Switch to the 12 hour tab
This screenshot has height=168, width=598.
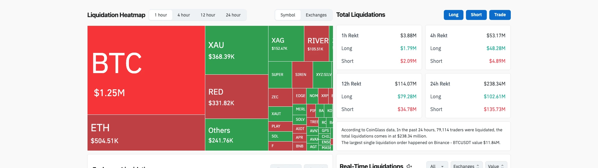click(x=208, y=15)
